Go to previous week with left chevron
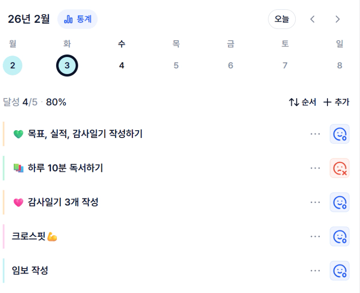This screenshot has width=360, height=293. click(312, 19)
